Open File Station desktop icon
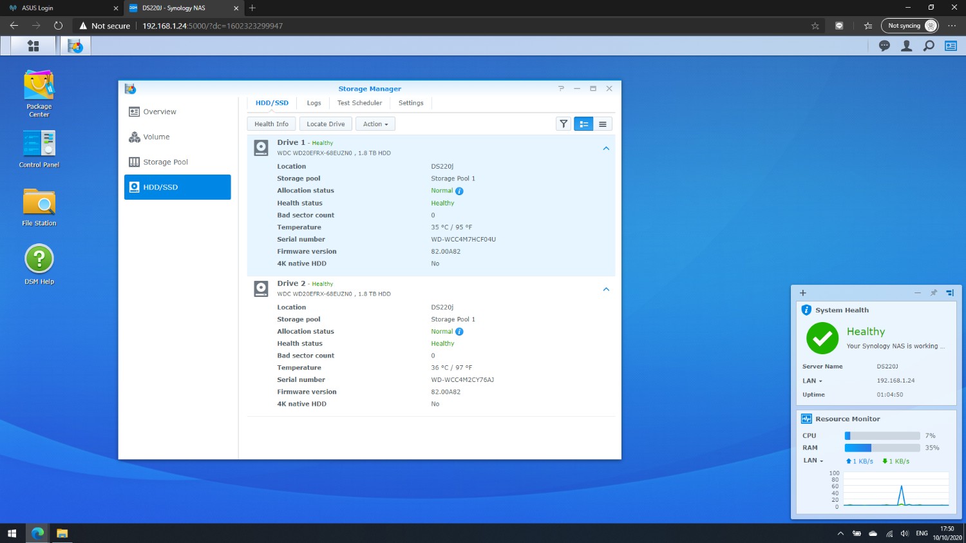This screenshot has height=543, width=966. [x=39, y=207]
